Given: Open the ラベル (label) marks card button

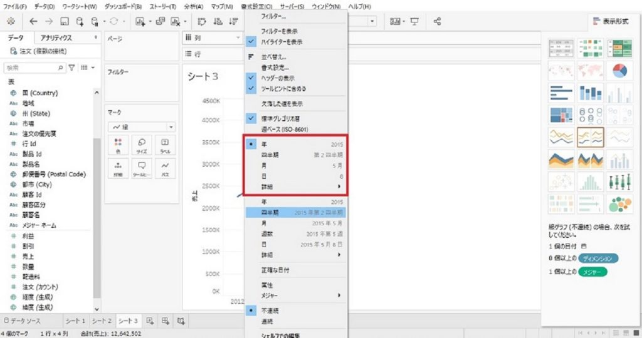Looking at the screenshot, I should pyautogui.click(x=165, y=145).
